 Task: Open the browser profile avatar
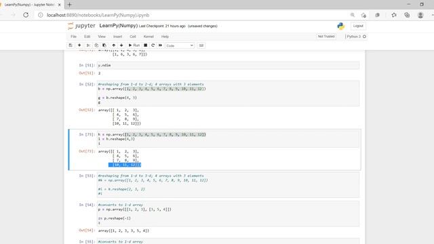click(x=420, y=15)
